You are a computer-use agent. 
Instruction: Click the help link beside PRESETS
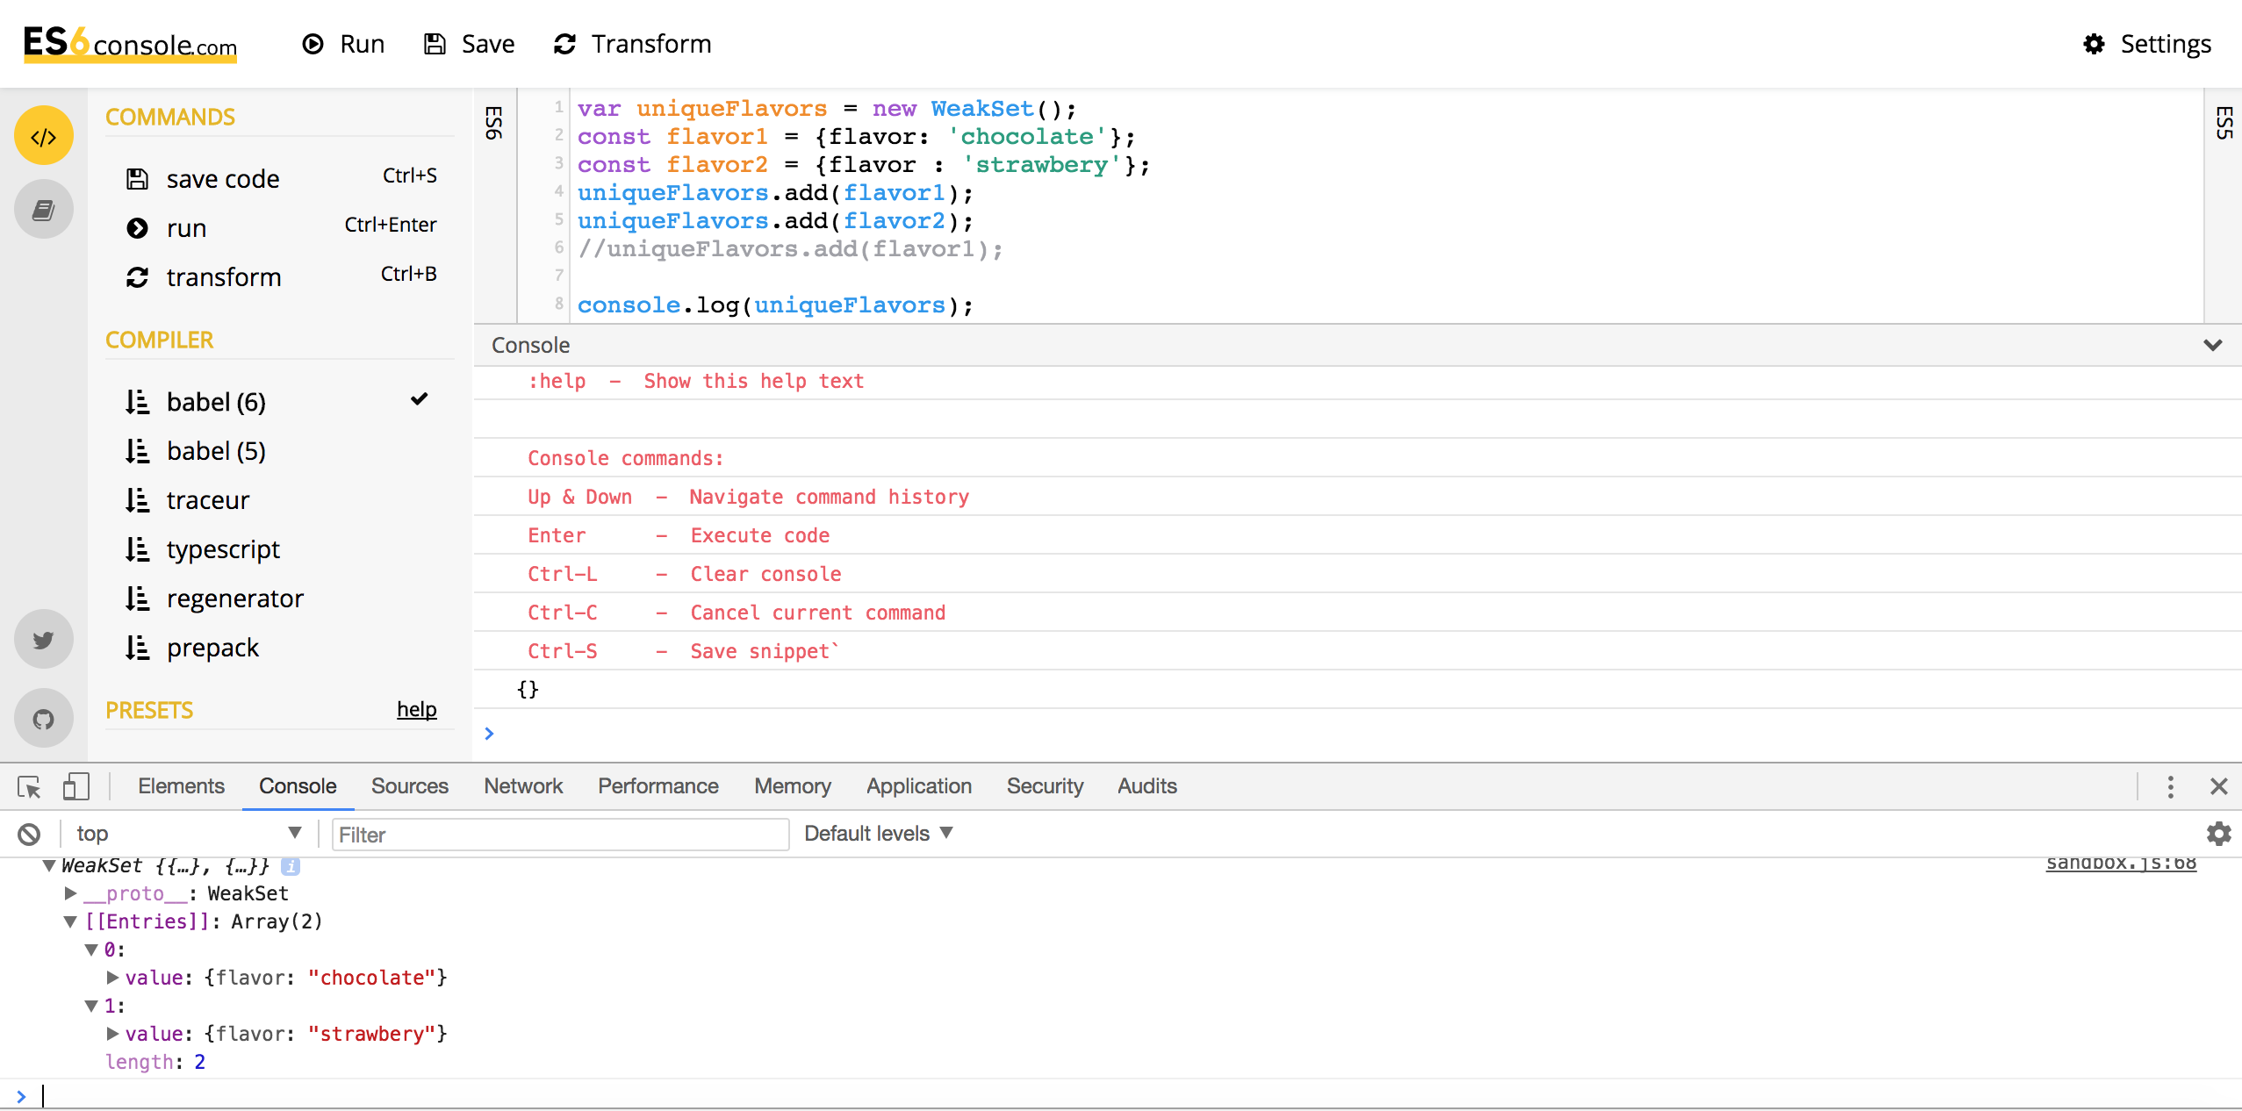pyautogui.click(x=416, y=709)
